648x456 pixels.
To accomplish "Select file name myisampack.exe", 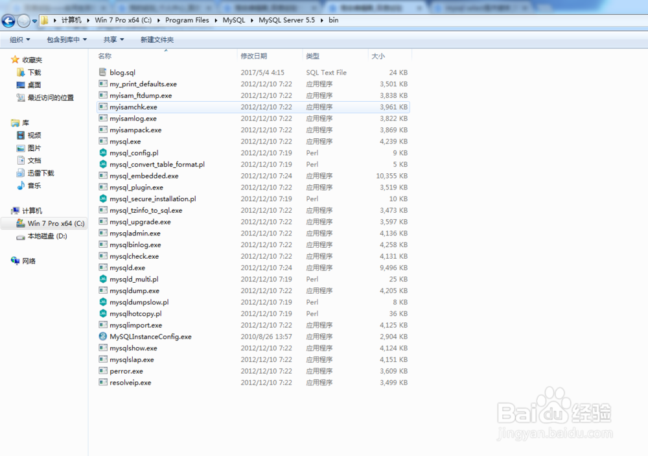I will point(135,130).
